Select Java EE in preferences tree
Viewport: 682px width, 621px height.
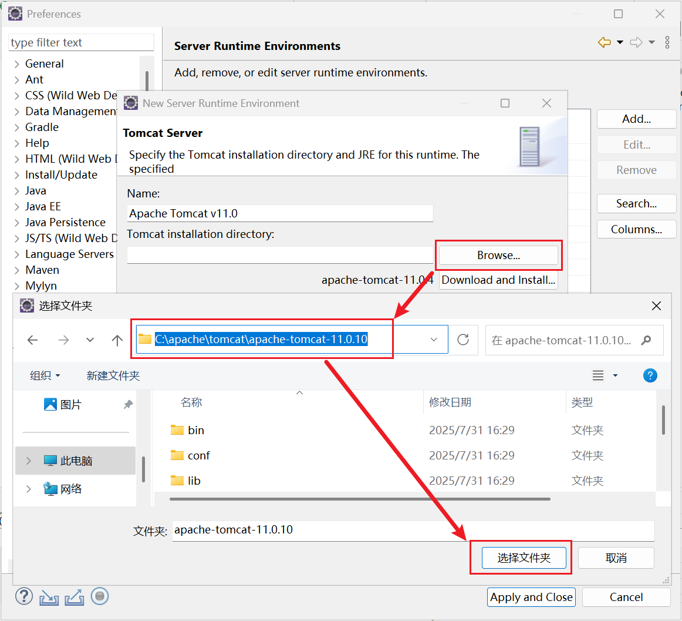[43, 207]
